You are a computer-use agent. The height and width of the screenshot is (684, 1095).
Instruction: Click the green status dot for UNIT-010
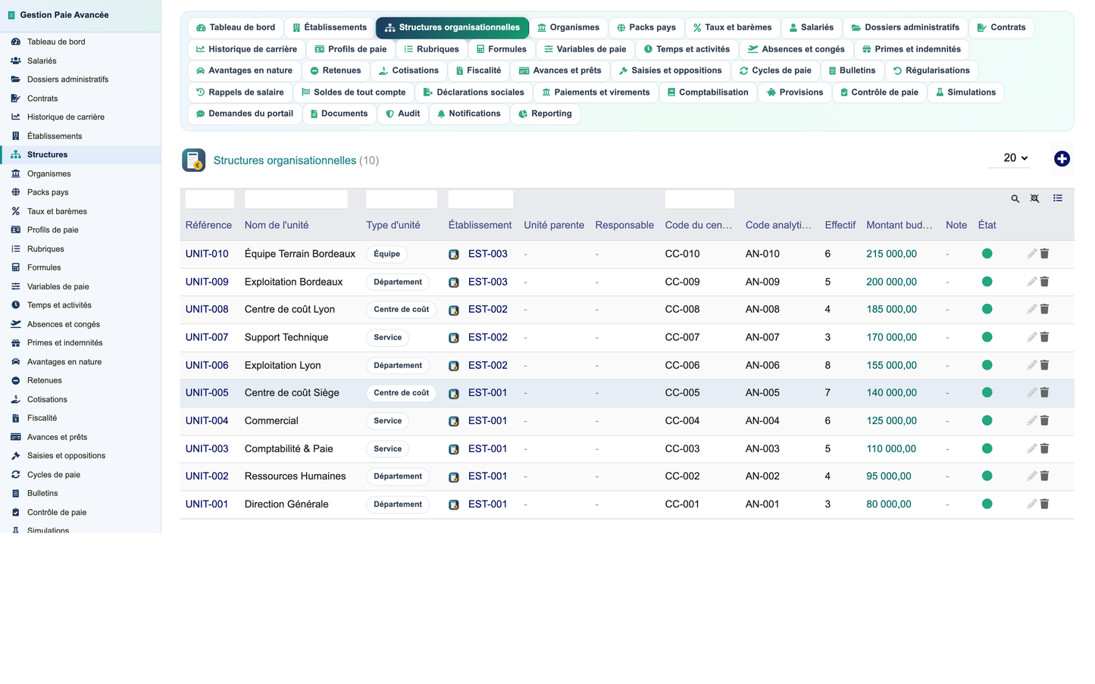pyautogui.click(x=987, y=254)
